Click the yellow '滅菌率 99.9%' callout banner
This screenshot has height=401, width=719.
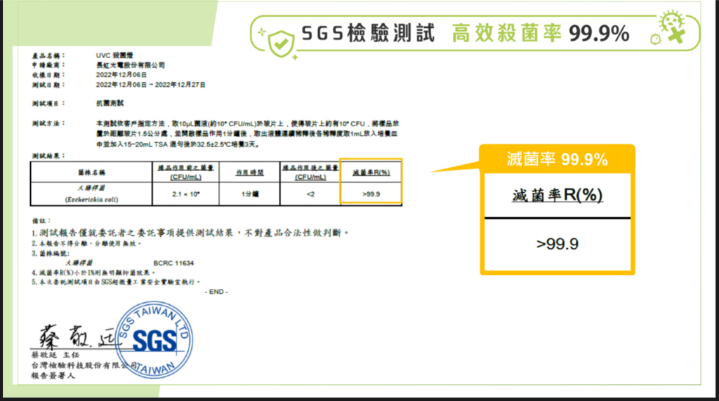557,159
